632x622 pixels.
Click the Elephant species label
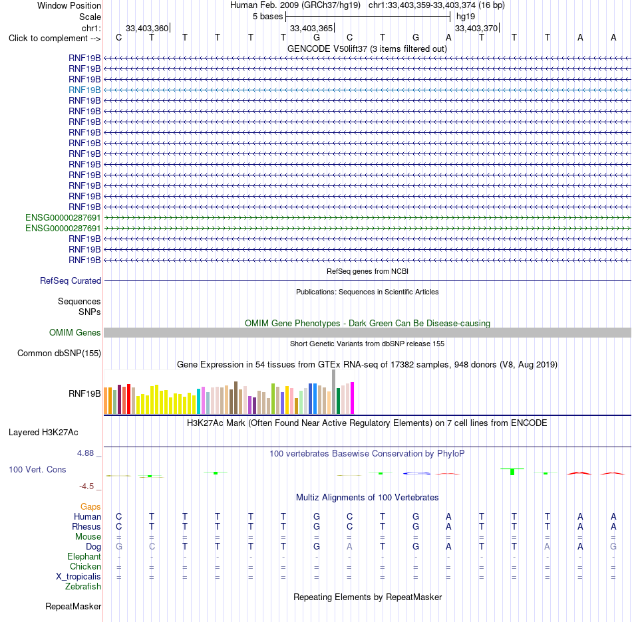(84, 556)
